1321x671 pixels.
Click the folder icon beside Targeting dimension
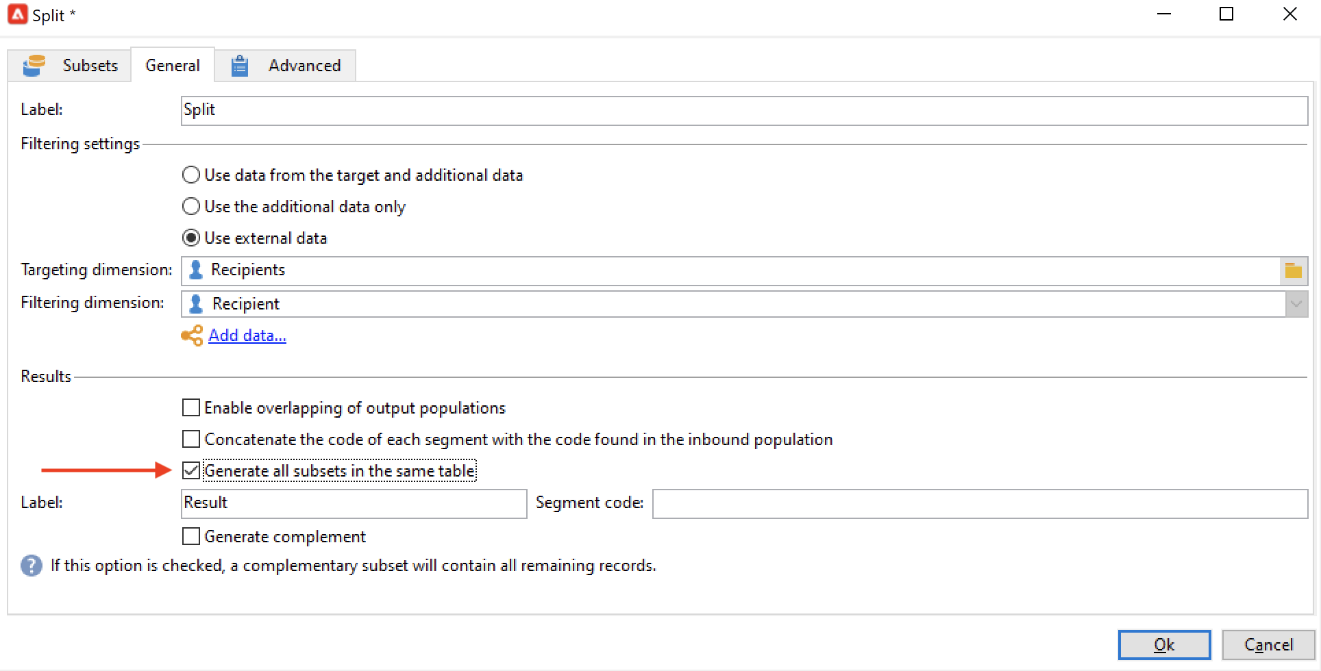pyautogui.click(x=1293, y=270)
